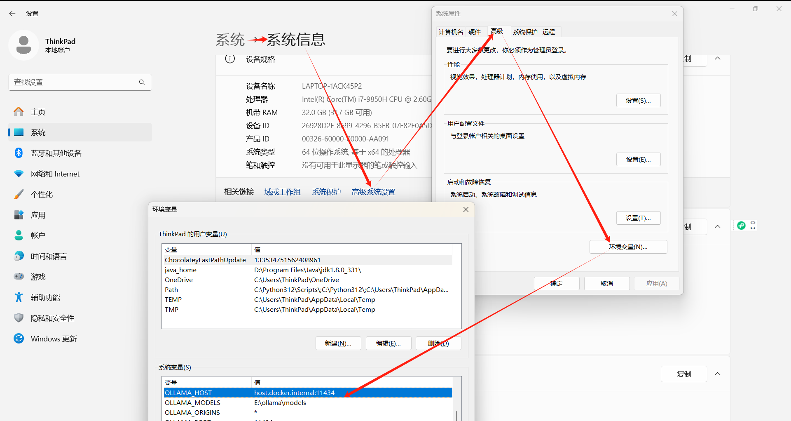791x421 pixels.
Task: Click 编辑(E)... for user variables
Action: (388, 343)
